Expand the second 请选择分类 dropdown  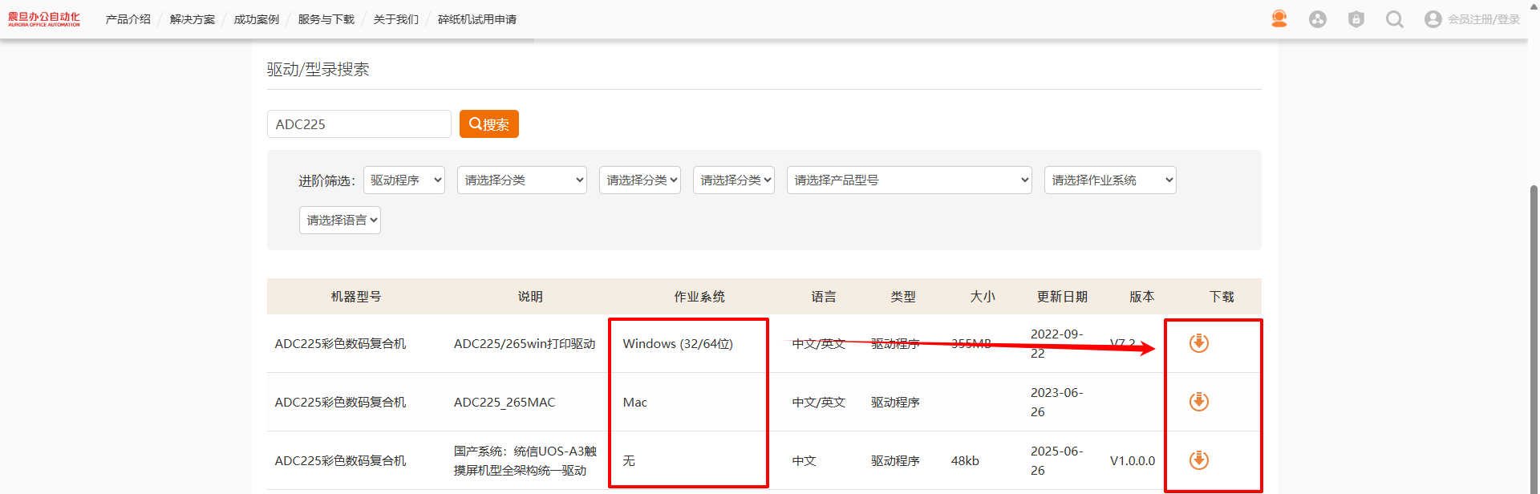[640, 180]
